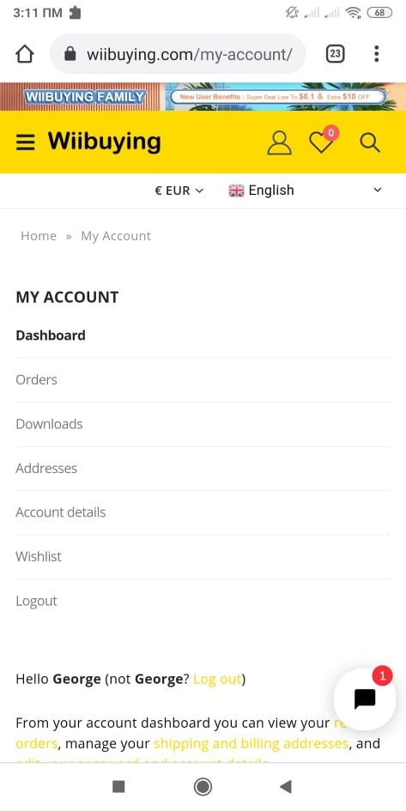Tap the Android recent apps square
Image resolution: width=406 pixels, height=811 pixels.
pyautogui.click(x=119, y=787)
